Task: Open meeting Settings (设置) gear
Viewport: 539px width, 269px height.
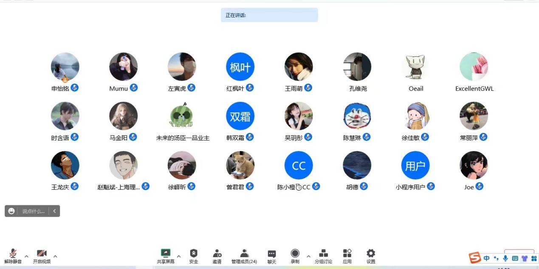Action: pyautogui.click(x=371, y=256)
